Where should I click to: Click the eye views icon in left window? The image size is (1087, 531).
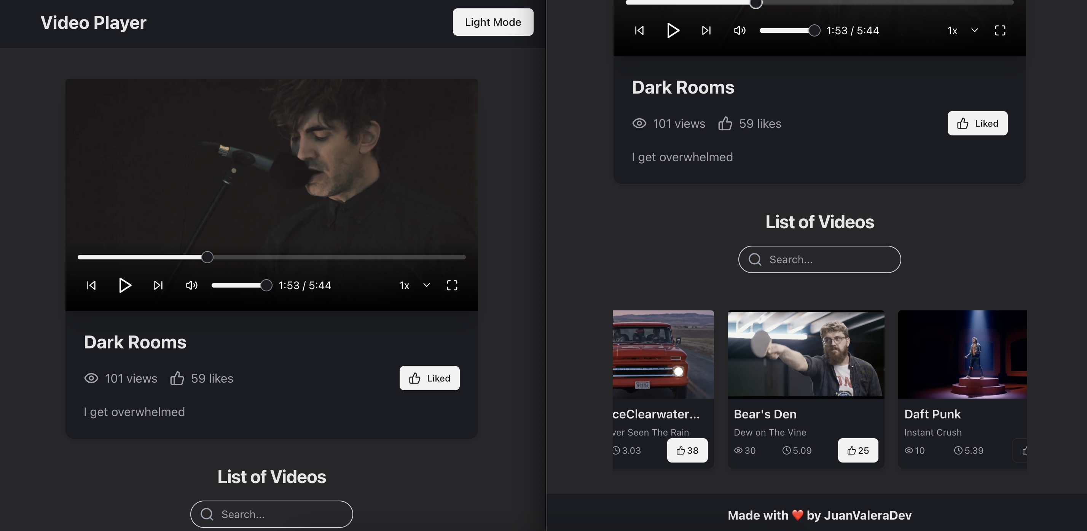(91, 378)
